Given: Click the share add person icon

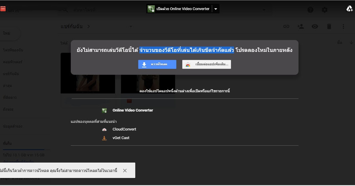Looking at the screenshot, I should [300, 26].
